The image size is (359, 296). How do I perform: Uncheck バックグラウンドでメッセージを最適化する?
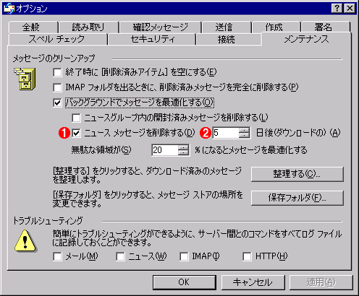tap(57, 103)
